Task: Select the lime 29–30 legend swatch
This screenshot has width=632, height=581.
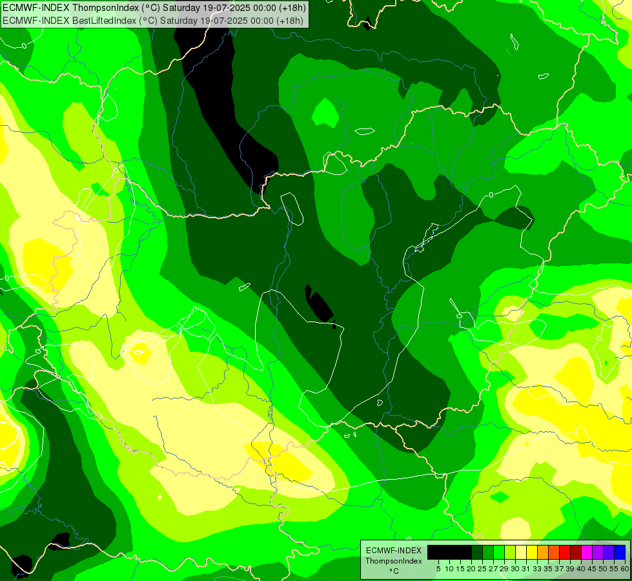Action: (510, 553)
